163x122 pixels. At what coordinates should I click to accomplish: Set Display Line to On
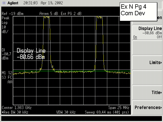coord(135,37)
